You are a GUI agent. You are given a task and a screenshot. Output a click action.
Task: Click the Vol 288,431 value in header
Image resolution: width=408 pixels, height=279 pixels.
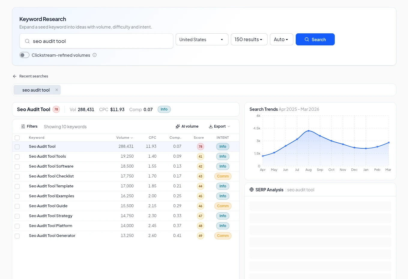pos(86,109)
